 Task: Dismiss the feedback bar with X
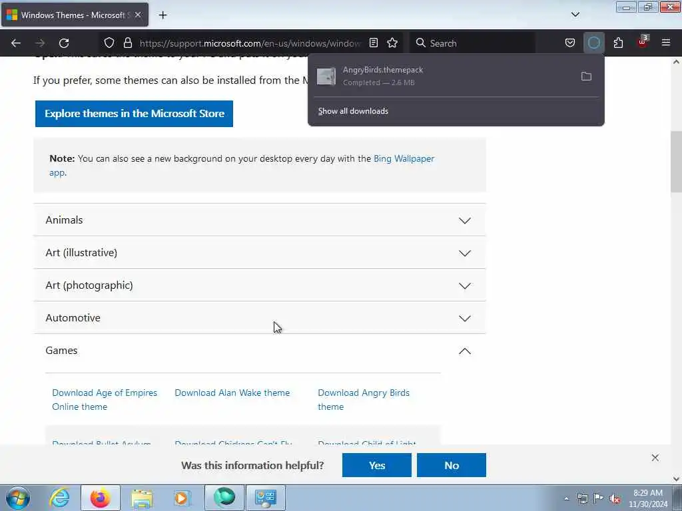655,458
